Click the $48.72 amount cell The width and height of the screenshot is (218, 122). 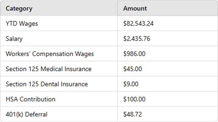(133, 114)
